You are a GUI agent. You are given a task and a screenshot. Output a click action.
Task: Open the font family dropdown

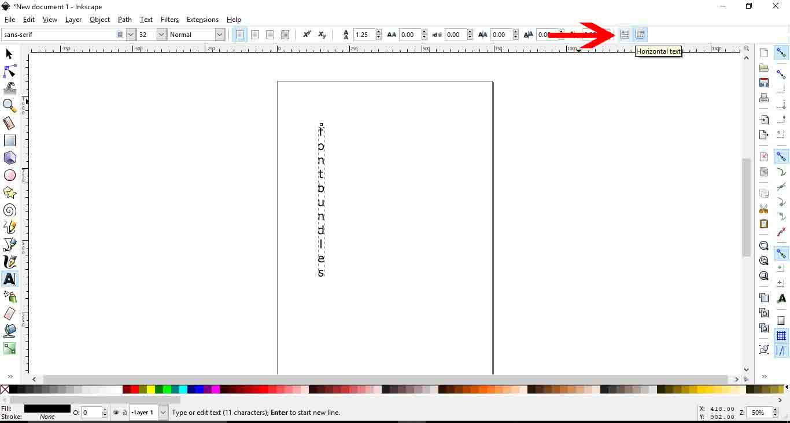point(131,35)
